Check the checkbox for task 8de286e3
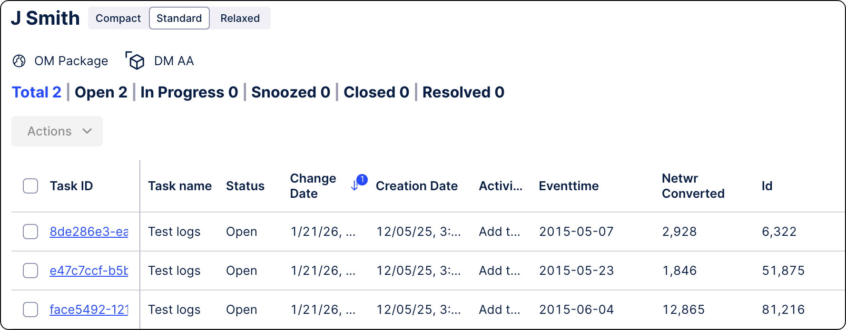The height and width of the screenshot is (330, 846). pyautogui.click(x=30, y=232)
